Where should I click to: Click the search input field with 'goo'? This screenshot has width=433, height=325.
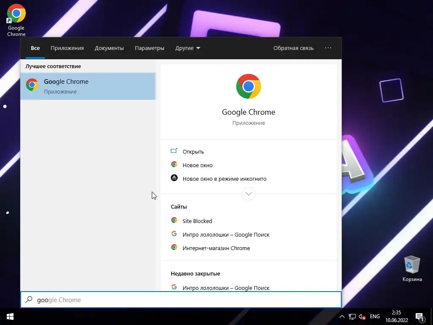[181, 300]
